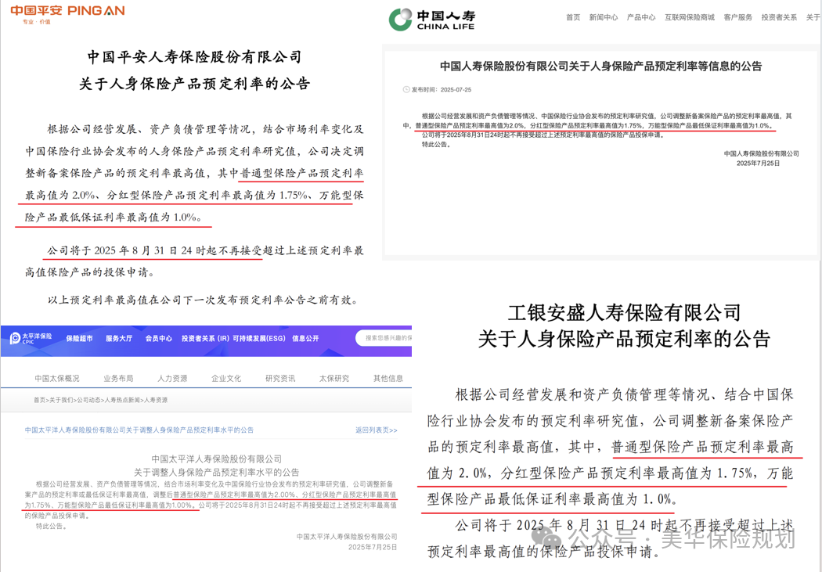Open the 其他信息 submenu
Screen dimensions: 822x572
pyautogui.click(x=388, y=378)
